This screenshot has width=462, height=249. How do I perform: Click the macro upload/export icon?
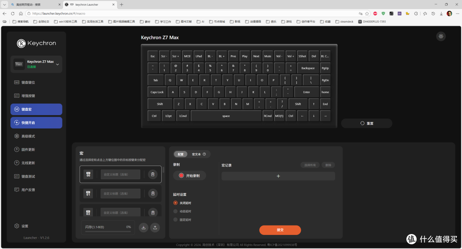[x=155, y=228]
